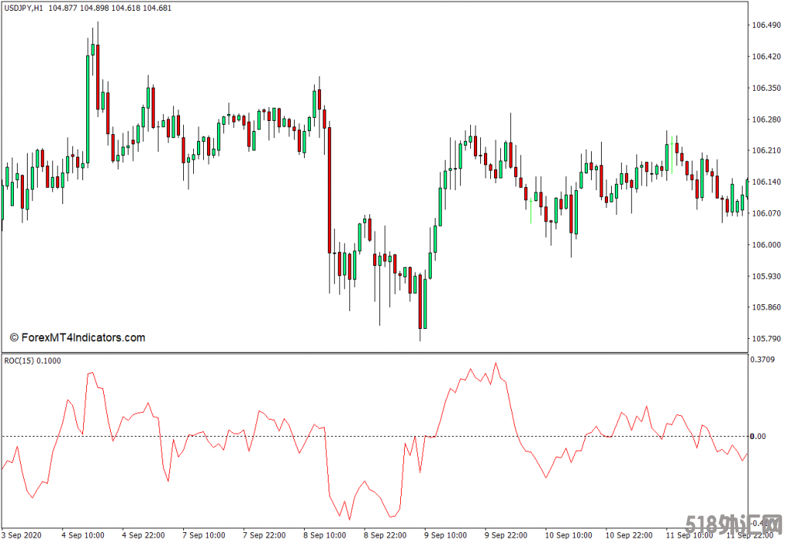Click the 9 Sep 22:00 time label
Image resolution: width=788 pixels, height=543 pixels.
pos(505,535)
